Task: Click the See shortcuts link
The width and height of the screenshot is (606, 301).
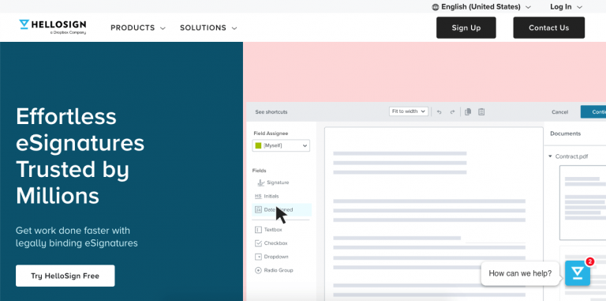Action: [x=271, y=112]
